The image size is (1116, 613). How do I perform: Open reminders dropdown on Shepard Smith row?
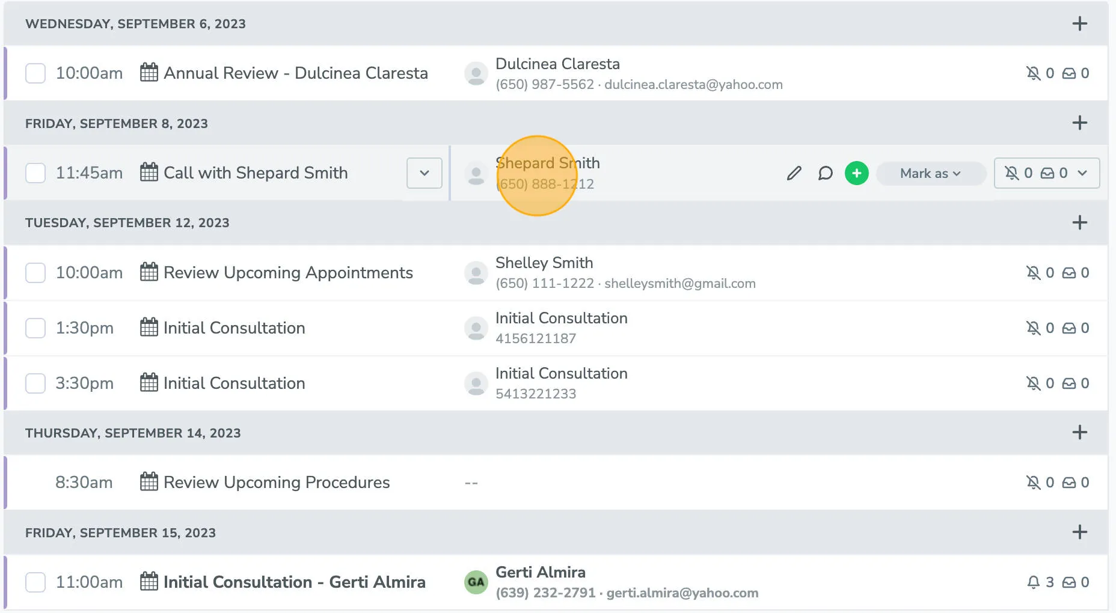point(1082,173)
